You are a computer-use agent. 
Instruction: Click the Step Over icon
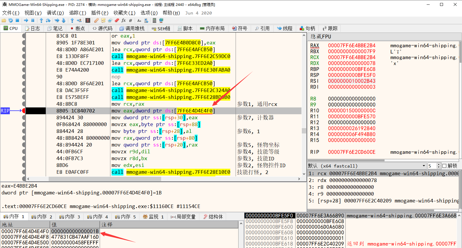(48, 20)
